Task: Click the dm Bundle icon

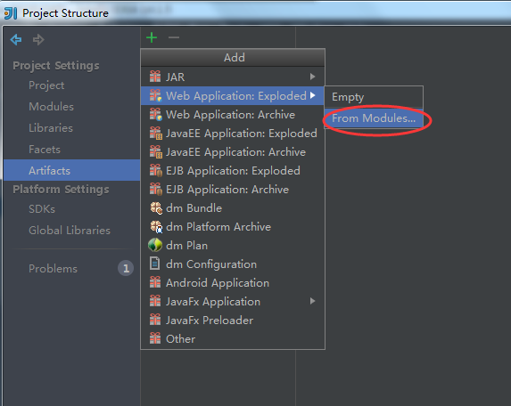Action: point(156,208)
